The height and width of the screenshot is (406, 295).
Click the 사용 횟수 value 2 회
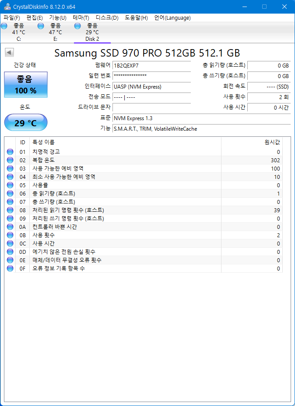269,97
